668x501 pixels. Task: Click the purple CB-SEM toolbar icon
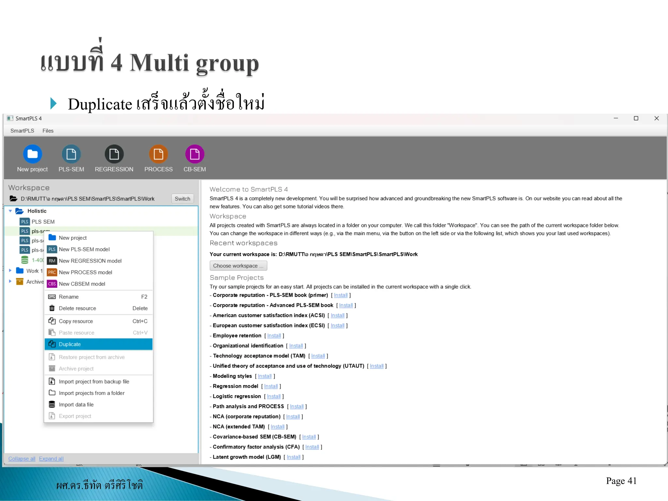point(194,154)
